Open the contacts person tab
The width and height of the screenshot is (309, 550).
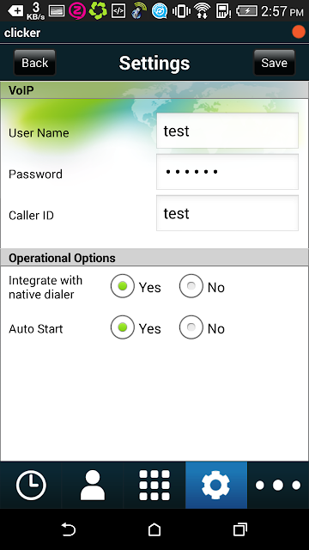[93, 485]
